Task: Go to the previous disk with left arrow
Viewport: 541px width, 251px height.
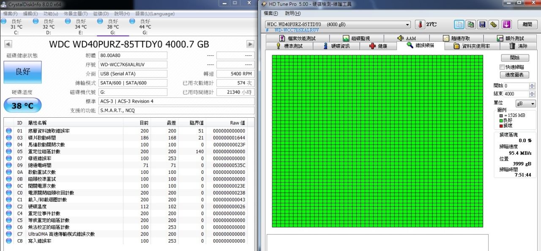Action: 8,44
